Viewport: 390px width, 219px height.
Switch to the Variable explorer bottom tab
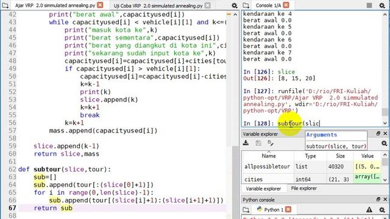[263, 189]
